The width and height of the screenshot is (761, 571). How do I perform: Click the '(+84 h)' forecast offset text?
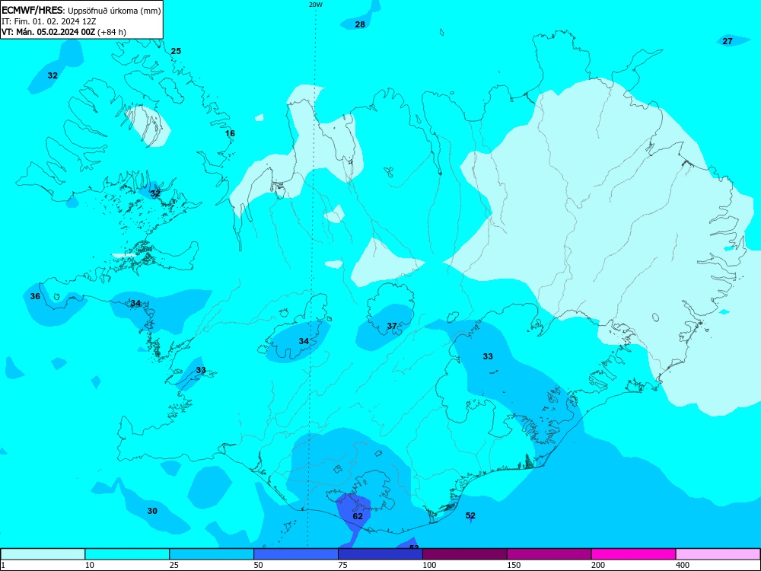pos(112,32)
